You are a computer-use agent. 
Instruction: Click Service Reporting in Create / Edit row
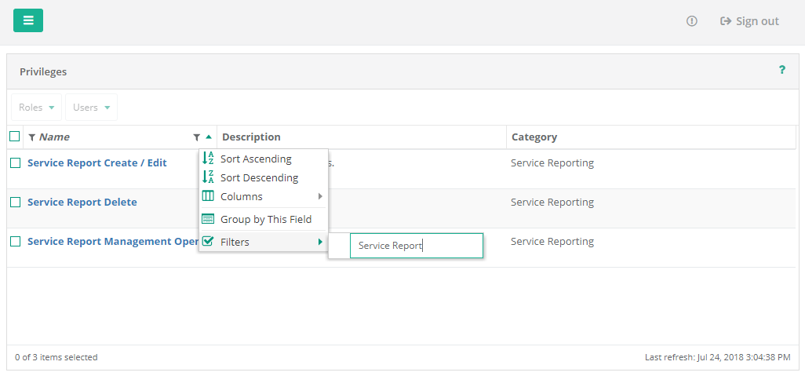[552, 162]
